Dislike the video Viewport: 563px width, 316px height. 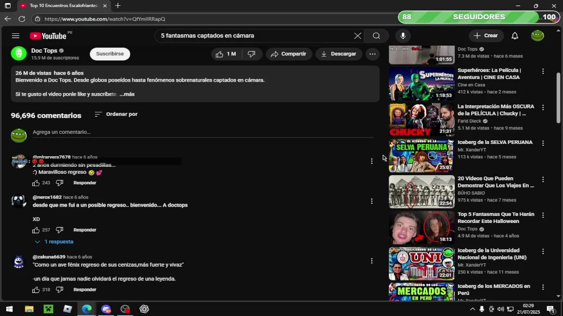point(252,54)
